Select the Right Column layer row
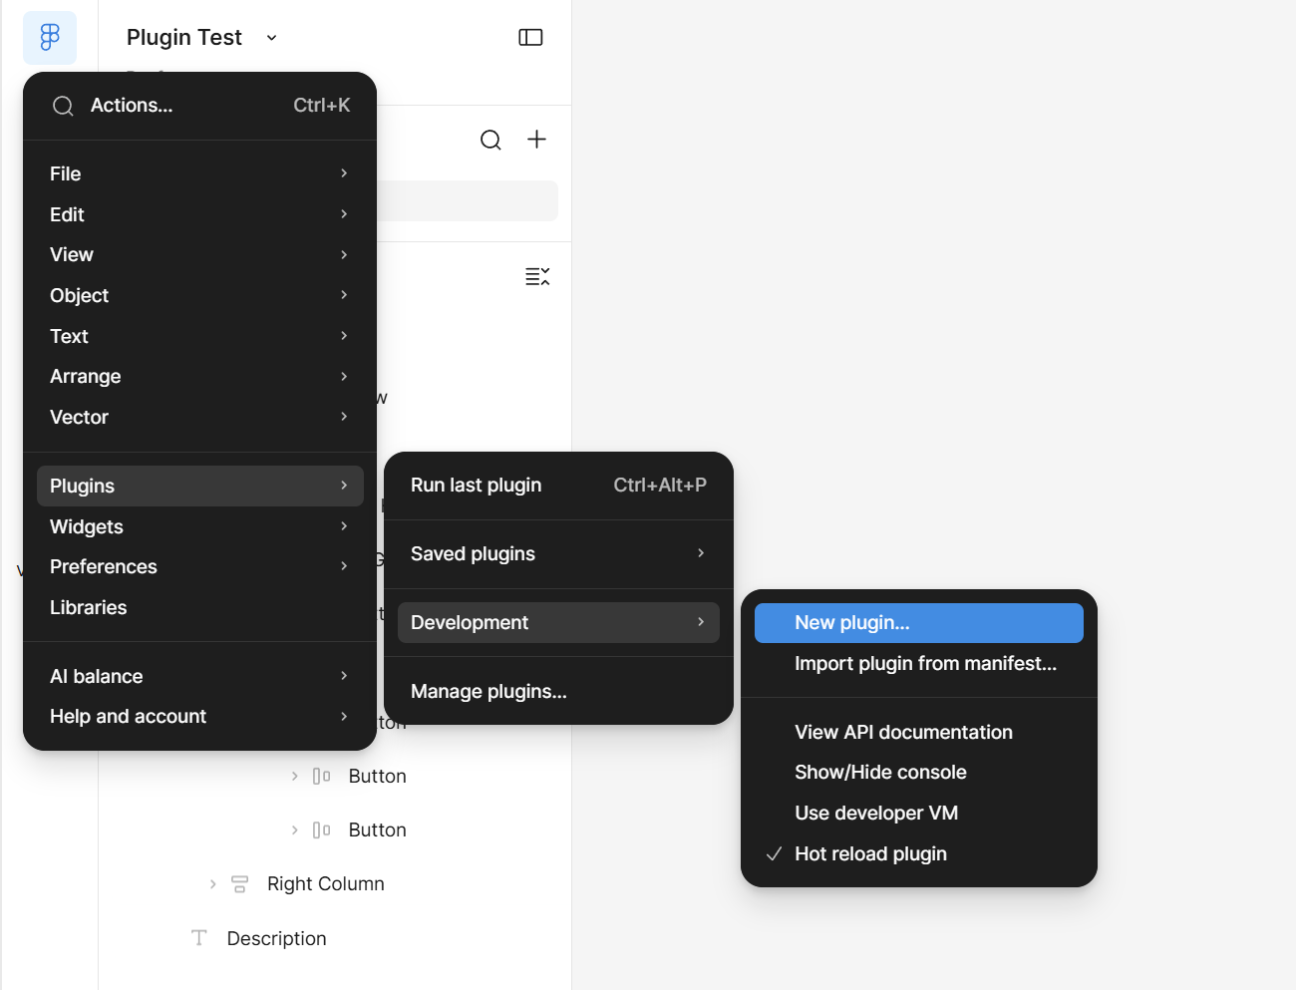This screenshot has height=990, width=1296. click(335, 884)
